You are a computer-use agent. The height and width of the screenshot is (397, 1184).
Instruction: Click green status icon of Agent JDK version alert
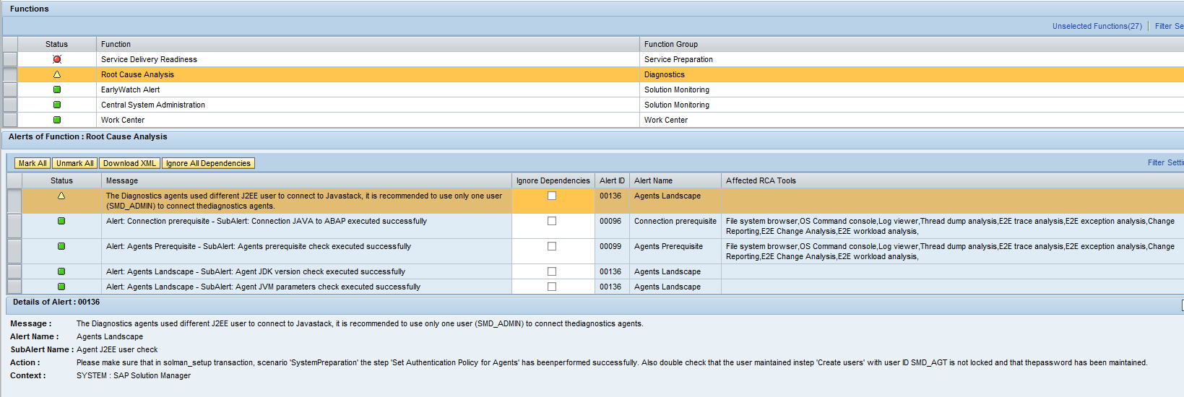point(61,271)
